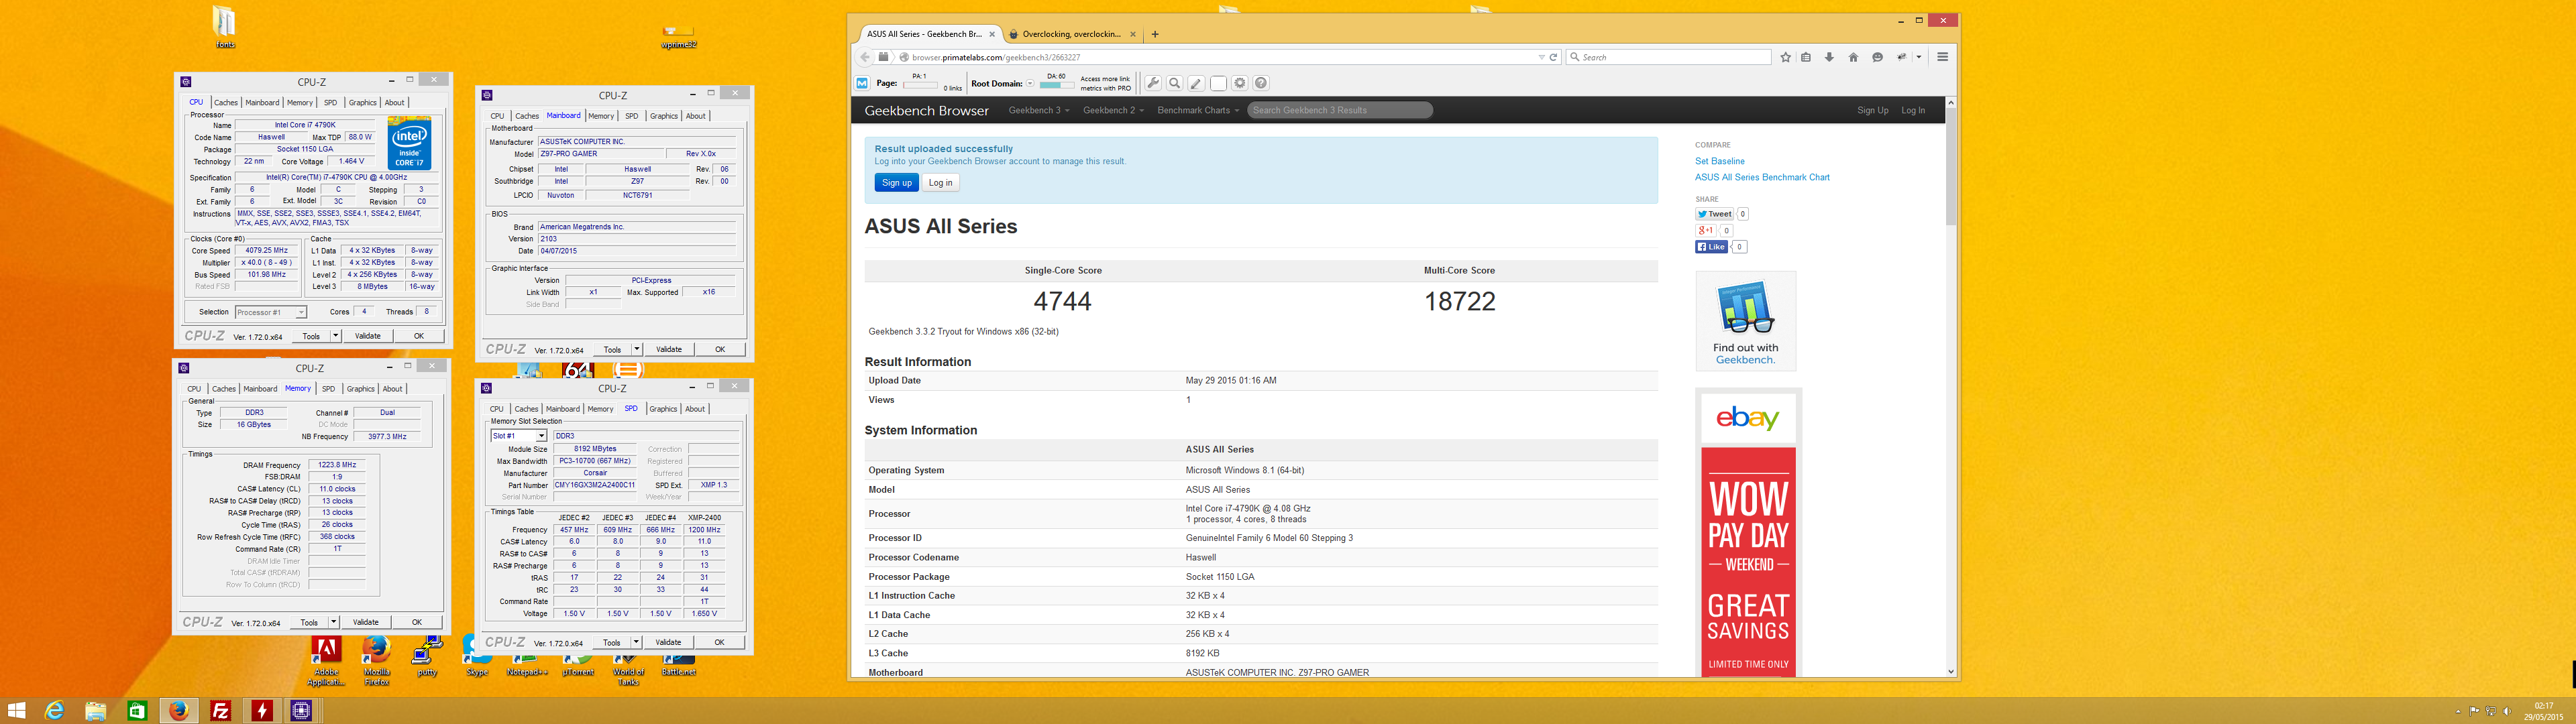2576x724 pixels.
Task: Click the Log in button below upload notice
Action: point(940,182)
